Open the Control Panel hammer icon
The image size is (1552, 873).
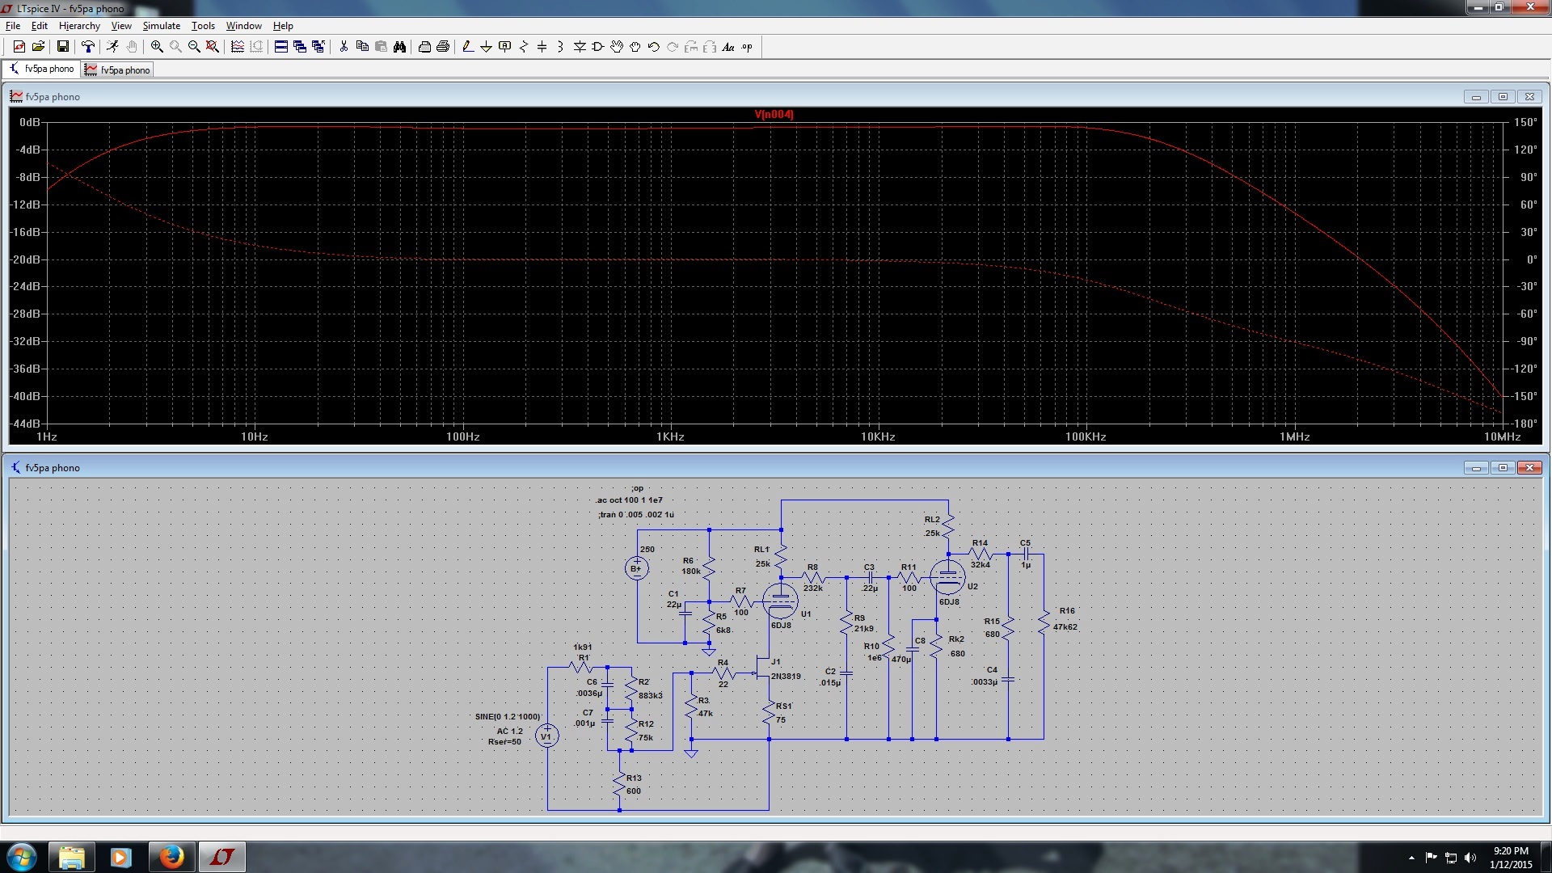[88, 47]
